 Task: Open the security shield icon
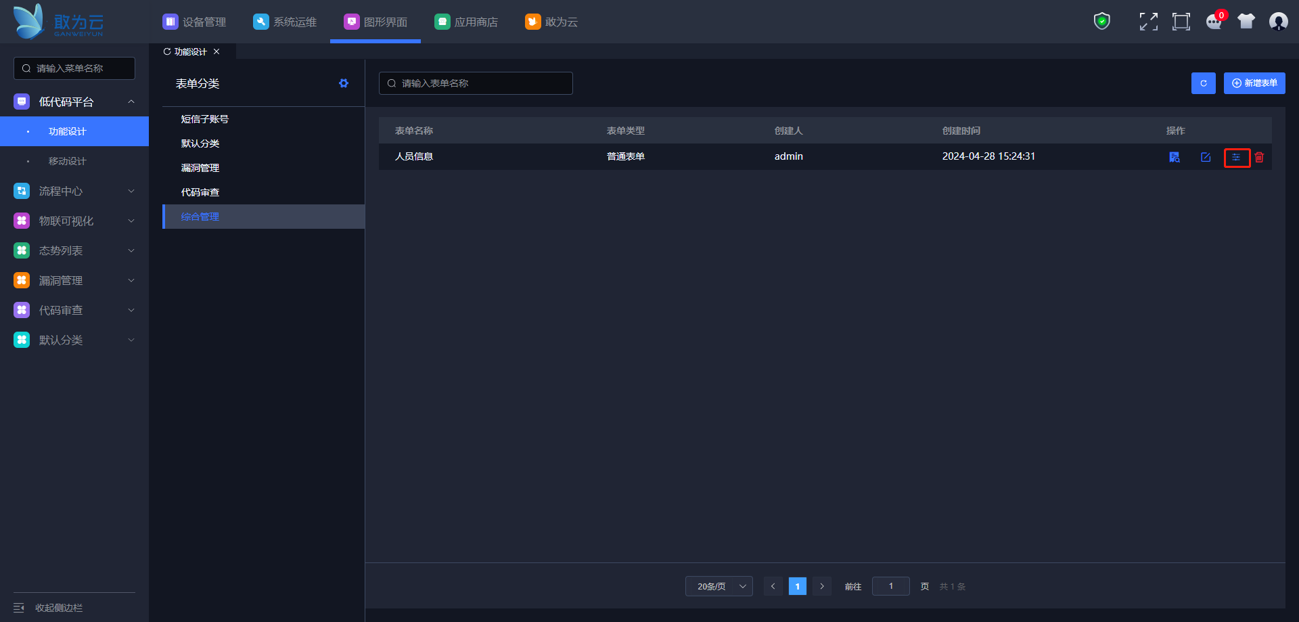(1102, 22)
